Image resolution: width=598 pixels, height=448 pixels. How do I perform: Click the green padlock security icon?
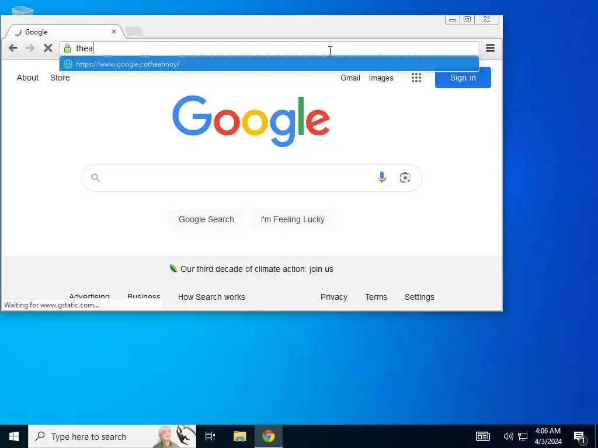[x=68, y=48]
